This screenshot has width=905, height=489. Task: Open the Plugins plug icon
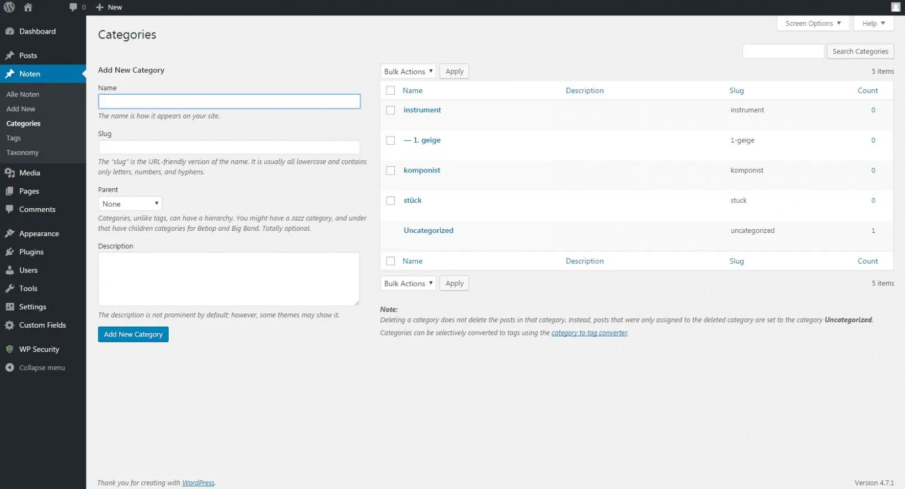[9, 252]
